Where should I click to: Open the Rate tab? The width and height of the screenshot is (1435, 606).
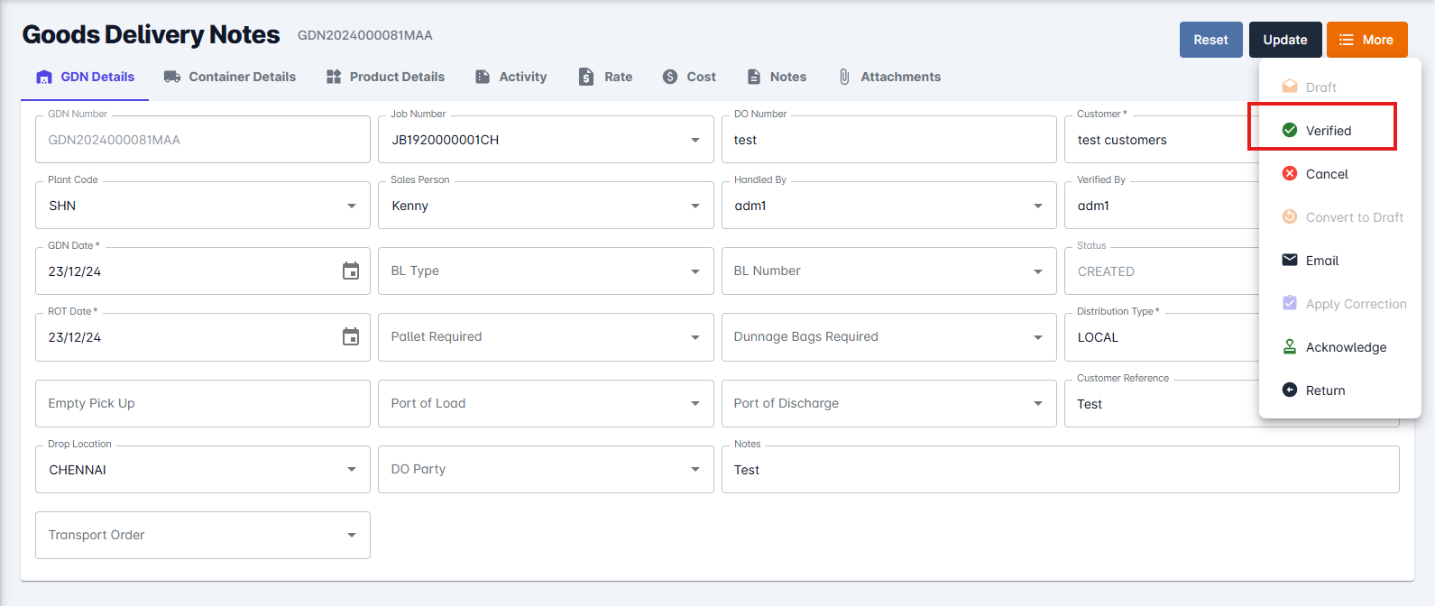(x=606, y=77)
